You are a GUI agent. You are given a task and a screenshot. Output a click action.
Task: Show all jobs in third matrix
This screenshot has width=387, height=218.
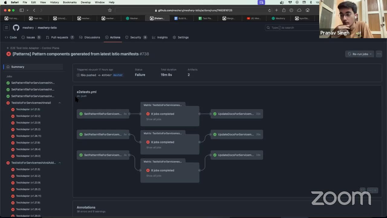(x=154, y=176)
